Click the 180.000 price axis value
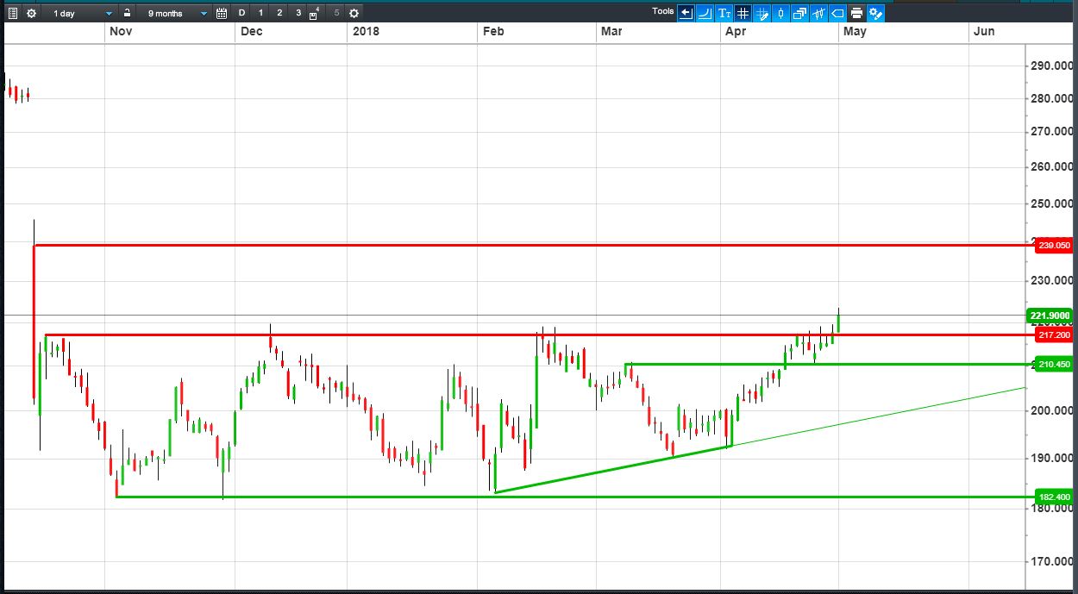1078x594 pixels. [x=1052, y=508]
